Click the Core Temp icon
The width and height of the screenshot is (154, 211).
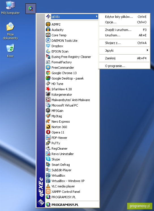(x=48, y=35)
